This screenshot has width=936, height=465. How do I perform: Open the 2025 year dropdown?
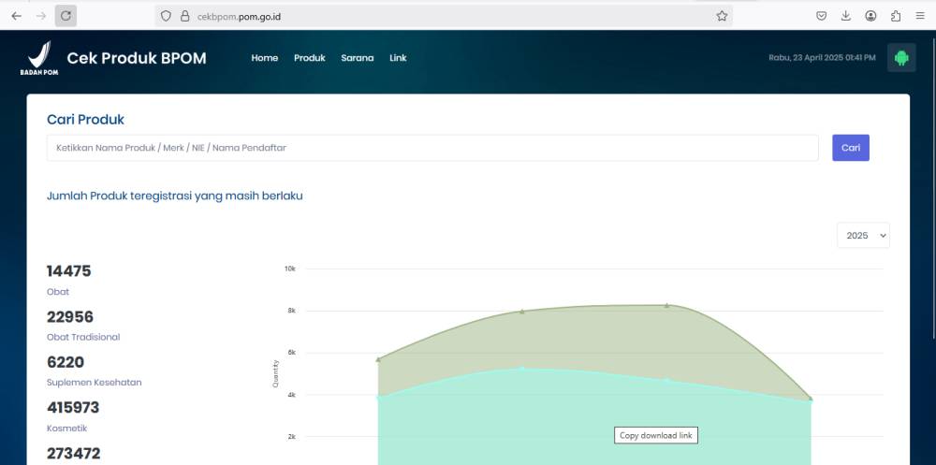tap(863, 235)
